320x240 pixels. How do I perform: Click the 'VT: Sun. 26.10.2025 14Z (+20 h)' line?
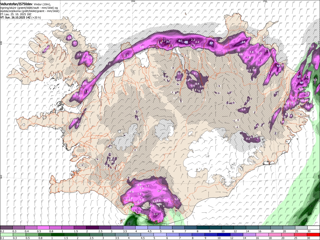20,17
